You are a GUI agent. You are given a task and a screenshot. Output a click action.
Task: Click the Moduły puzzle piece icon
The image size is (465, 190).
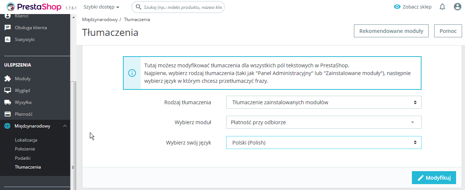(x=7, y=79)
